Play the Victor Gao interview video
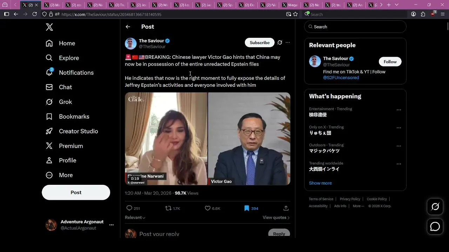 (207, 139)
